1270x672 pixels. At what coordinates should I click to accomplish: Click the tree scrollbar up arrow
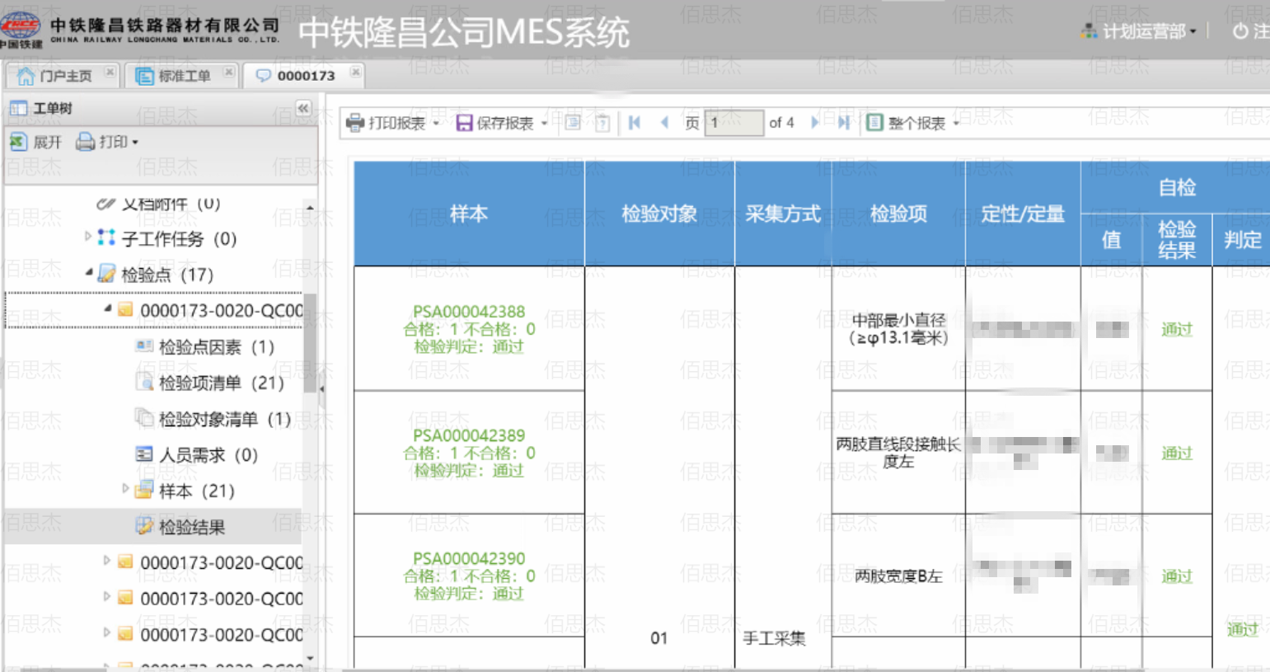click(x=310, y=207)
